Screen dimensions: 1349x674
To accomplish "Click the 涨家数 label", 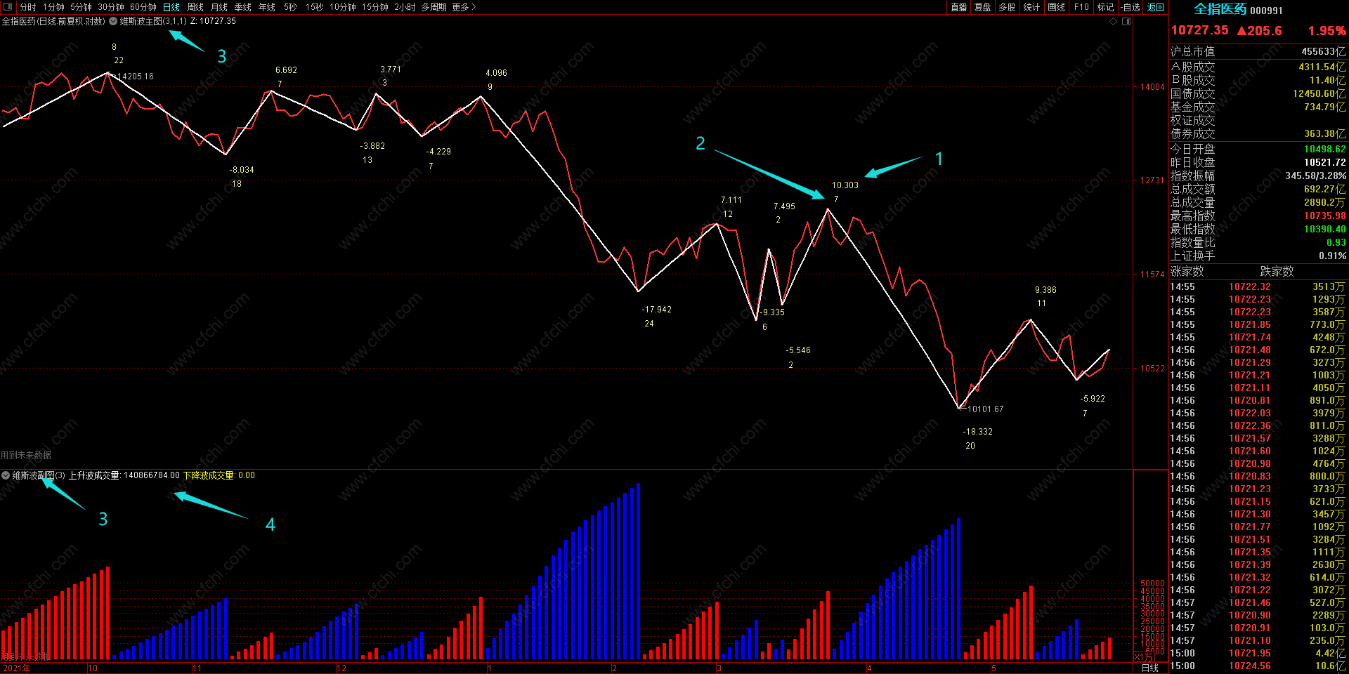I will [1187, 271].
